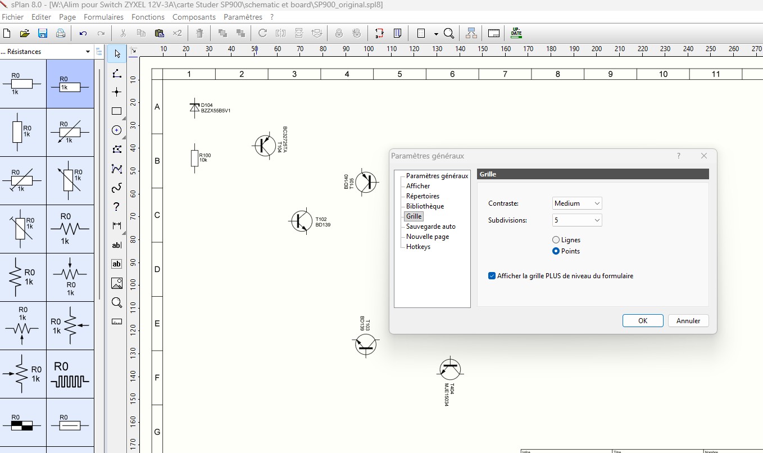This screenshot has width=763, height=453.
Task: Print the page using the printer icon
Action: click(60, 33)
